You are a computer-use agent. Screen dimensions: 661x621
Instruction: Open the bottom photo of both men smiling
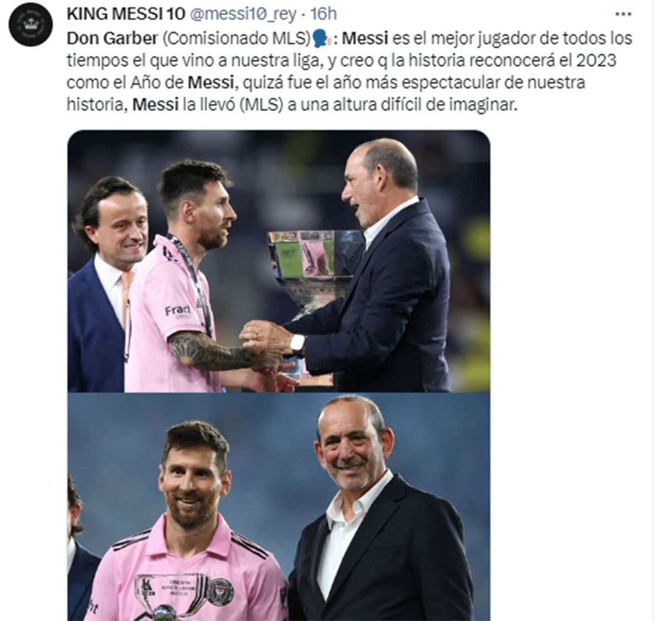279,506
